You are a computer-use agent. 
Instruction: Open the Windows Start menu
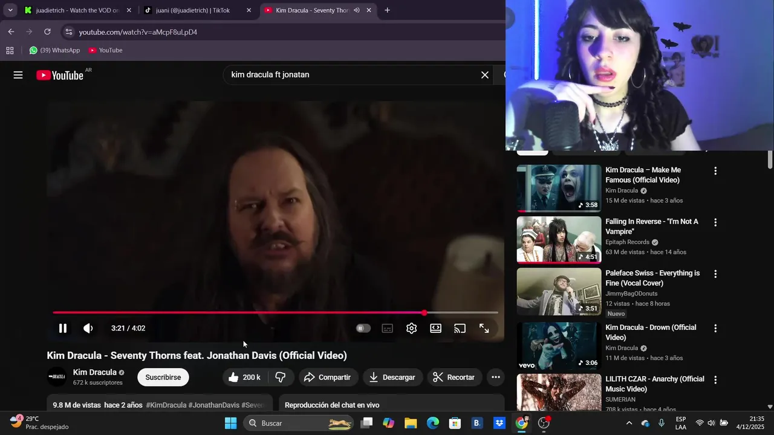(230, 423)
